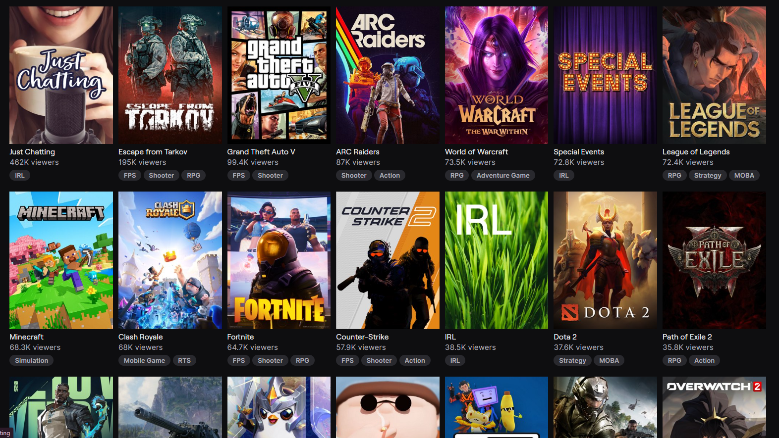Select the FPS tag under Escape from Tarkov
Image resolution: width=779 pixels, height=438 pixels.
[x=130, y=175]
